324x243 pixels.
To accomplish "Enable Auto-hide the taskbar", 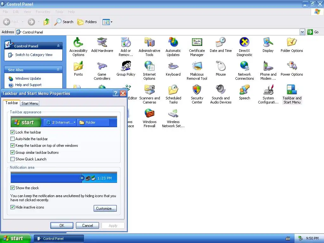I will [12, 139].
